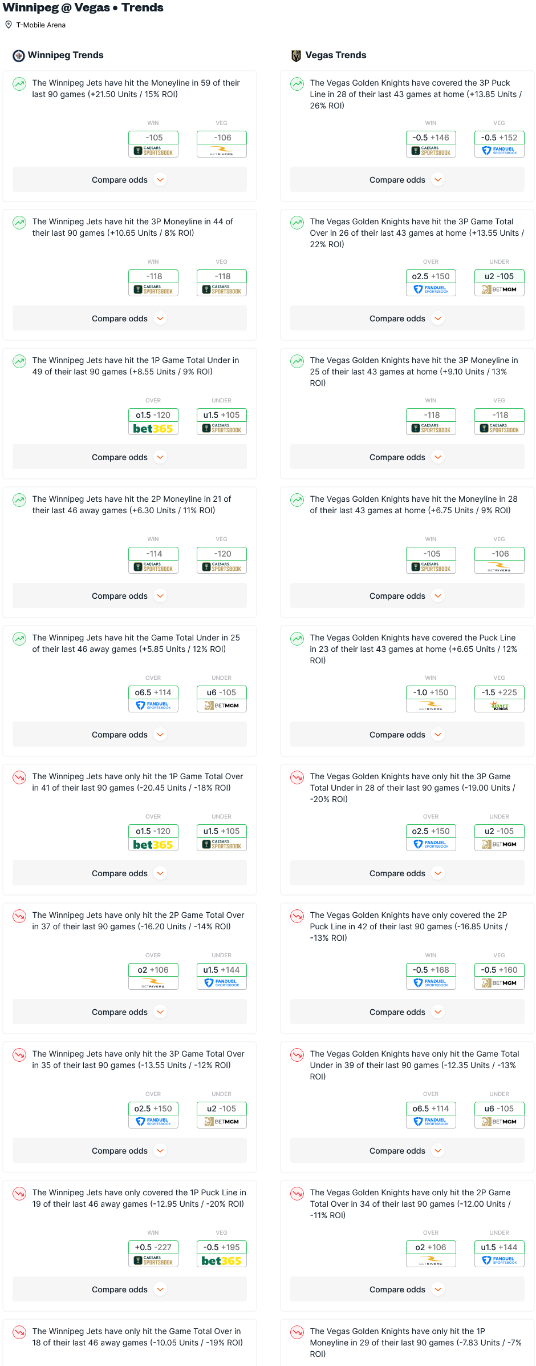Screen dimensions: 536x1366
Task: Click the bet365 logo under o1.5 -120 in Jets 1P Under trend
Action: [153, 429]
